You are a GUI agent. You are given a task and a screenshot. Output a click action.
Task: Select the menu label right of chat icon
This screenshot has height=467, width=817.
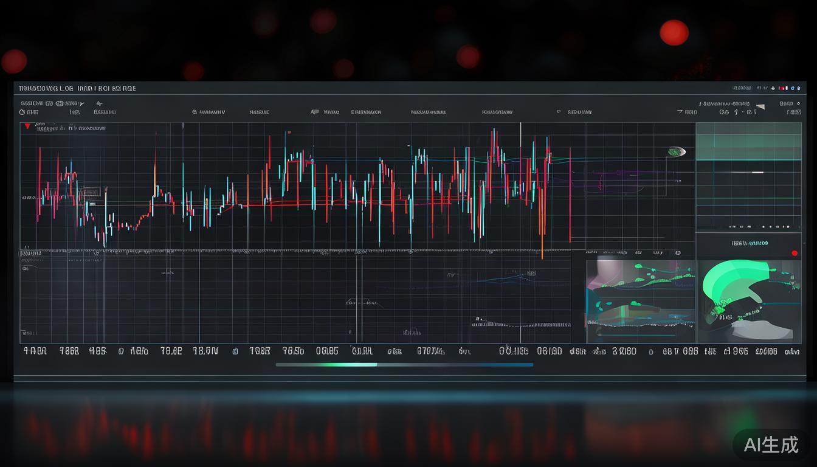(x=331, y=112)
